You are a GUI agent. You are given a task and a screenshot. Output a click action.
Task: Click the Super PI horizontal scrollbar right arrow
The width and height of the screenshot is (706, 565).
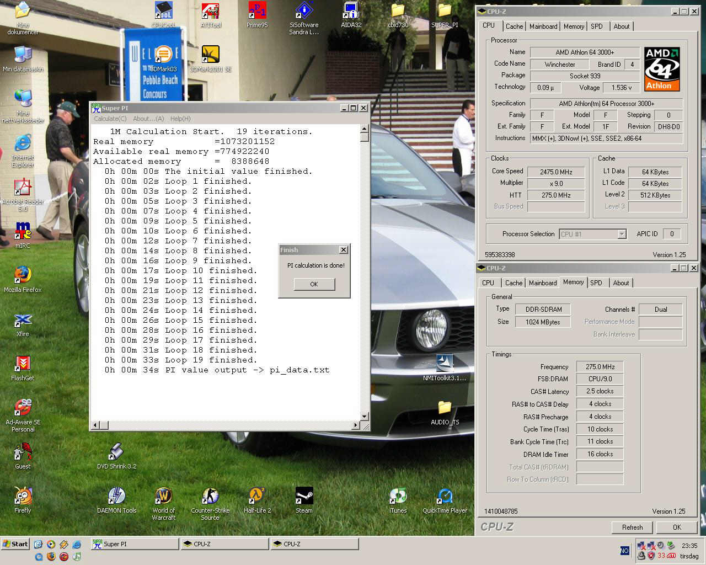coord(355,425)
